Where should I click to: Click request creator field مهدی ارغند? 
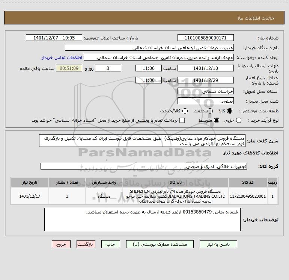(x=159, y=58)
